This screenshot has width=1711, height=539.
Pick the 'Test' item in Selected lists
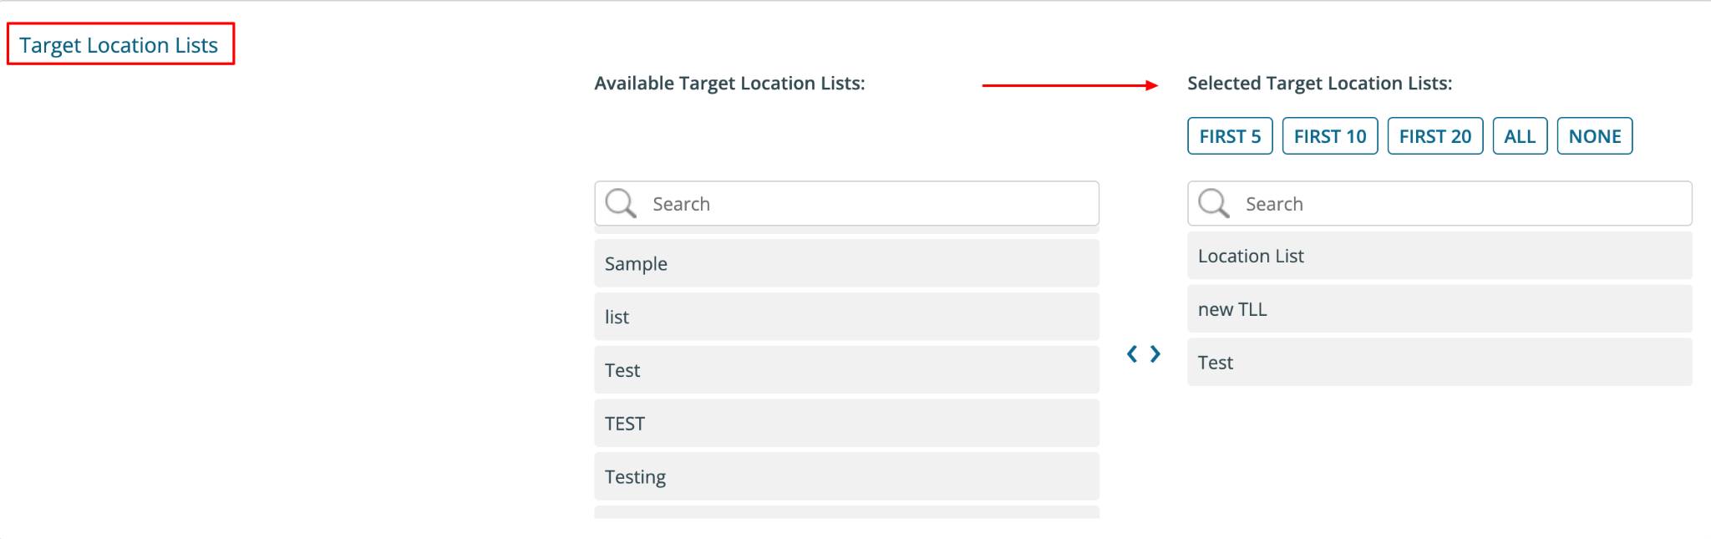[x=1439, y=363]
